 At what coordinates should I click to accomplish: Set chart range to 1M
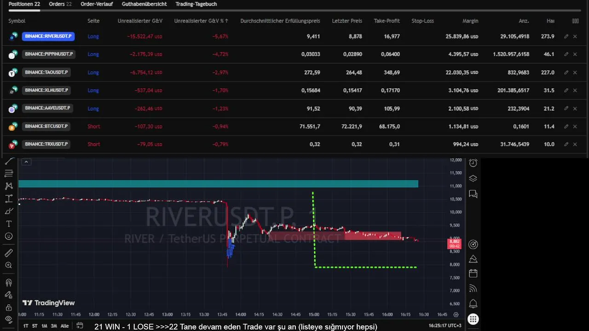click(x=44, y=326)
